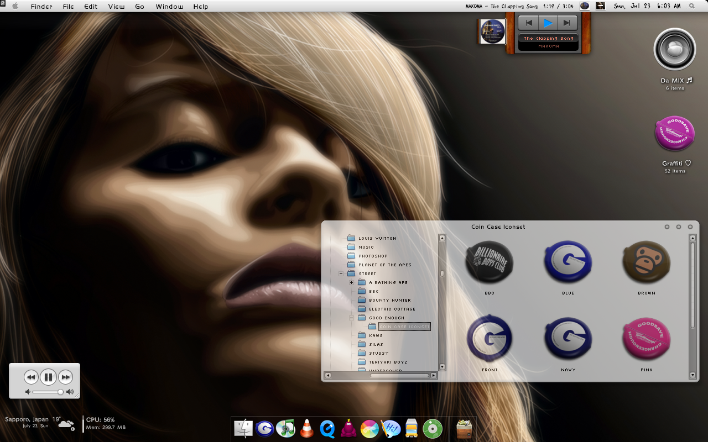Click the Apple menu logo

(x=15, y=6)
